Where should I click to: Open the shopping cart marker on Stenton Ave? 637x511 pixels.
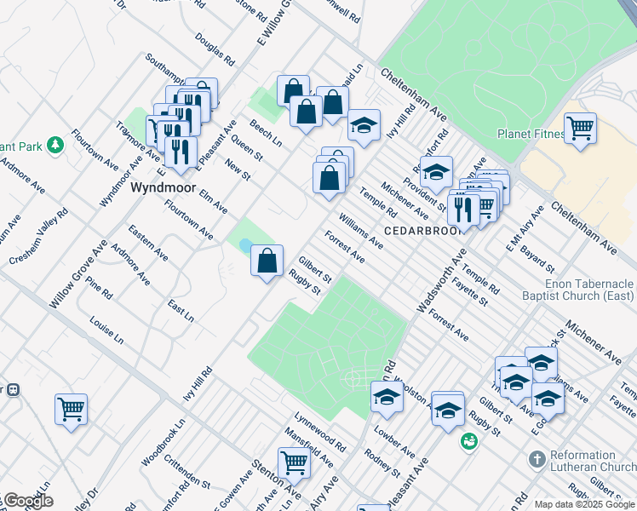pyautogui.click(x=294, y=464)
